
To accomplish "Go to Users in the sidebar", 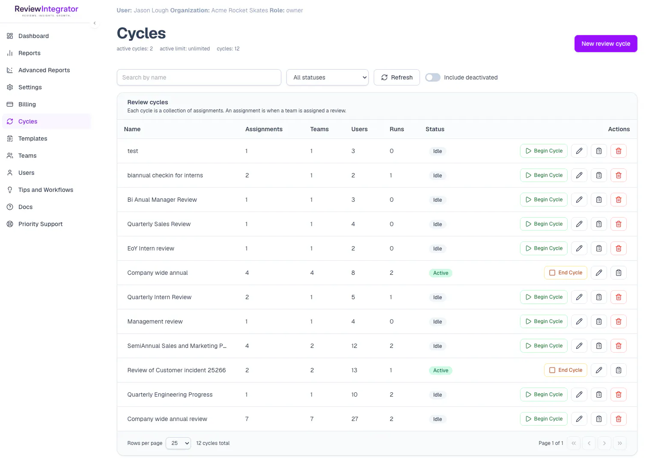I will point(46,173).
